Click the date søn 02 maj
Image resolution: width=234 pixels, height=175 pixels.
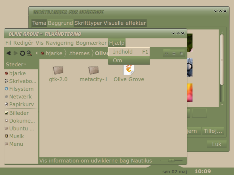[x=174, y=172]
